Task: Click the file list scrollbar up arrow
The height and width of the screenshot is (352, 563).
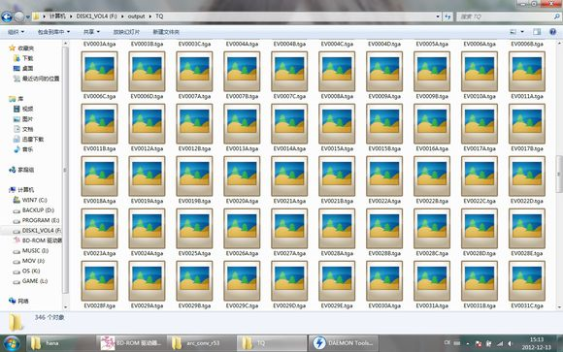Action: pyautogui.click(x=559, y=44)
